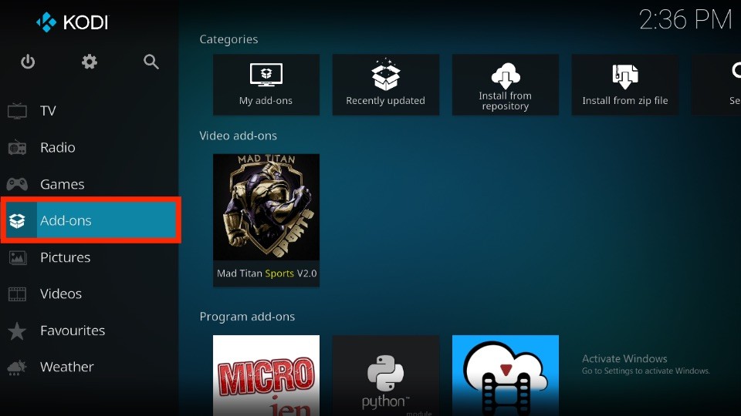Open search with the magnifier icon
The height and width of the screenshot is (416, 741).
click(151, 62)
